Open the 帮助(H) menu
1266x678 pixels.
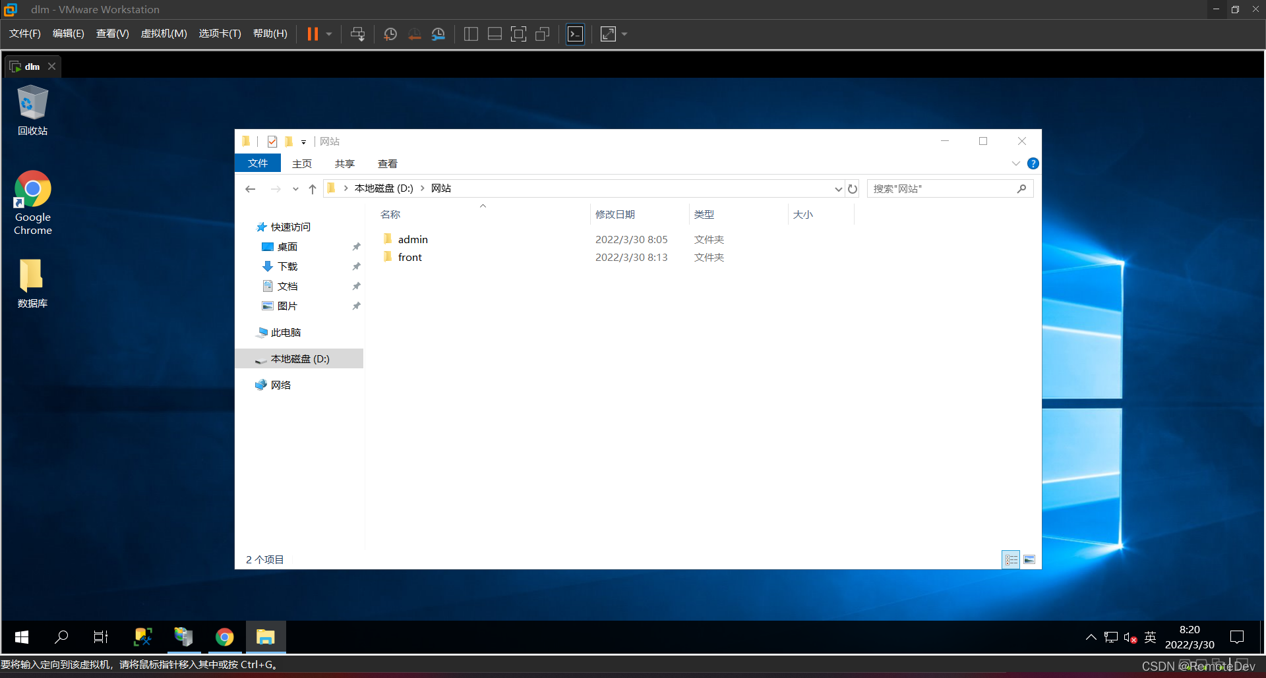pos(270,34)
